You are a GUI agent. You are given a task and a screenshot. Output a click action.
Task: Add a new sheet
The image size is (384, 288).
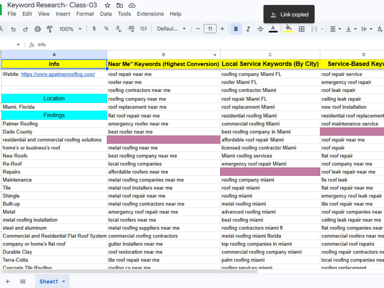coord(8,281)
